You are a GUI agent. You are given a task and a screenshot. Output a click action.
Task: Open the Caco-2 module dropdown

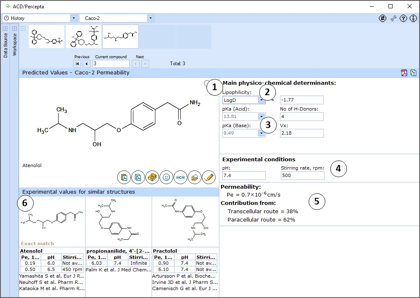pyautogui.click(x=150, y=18)
